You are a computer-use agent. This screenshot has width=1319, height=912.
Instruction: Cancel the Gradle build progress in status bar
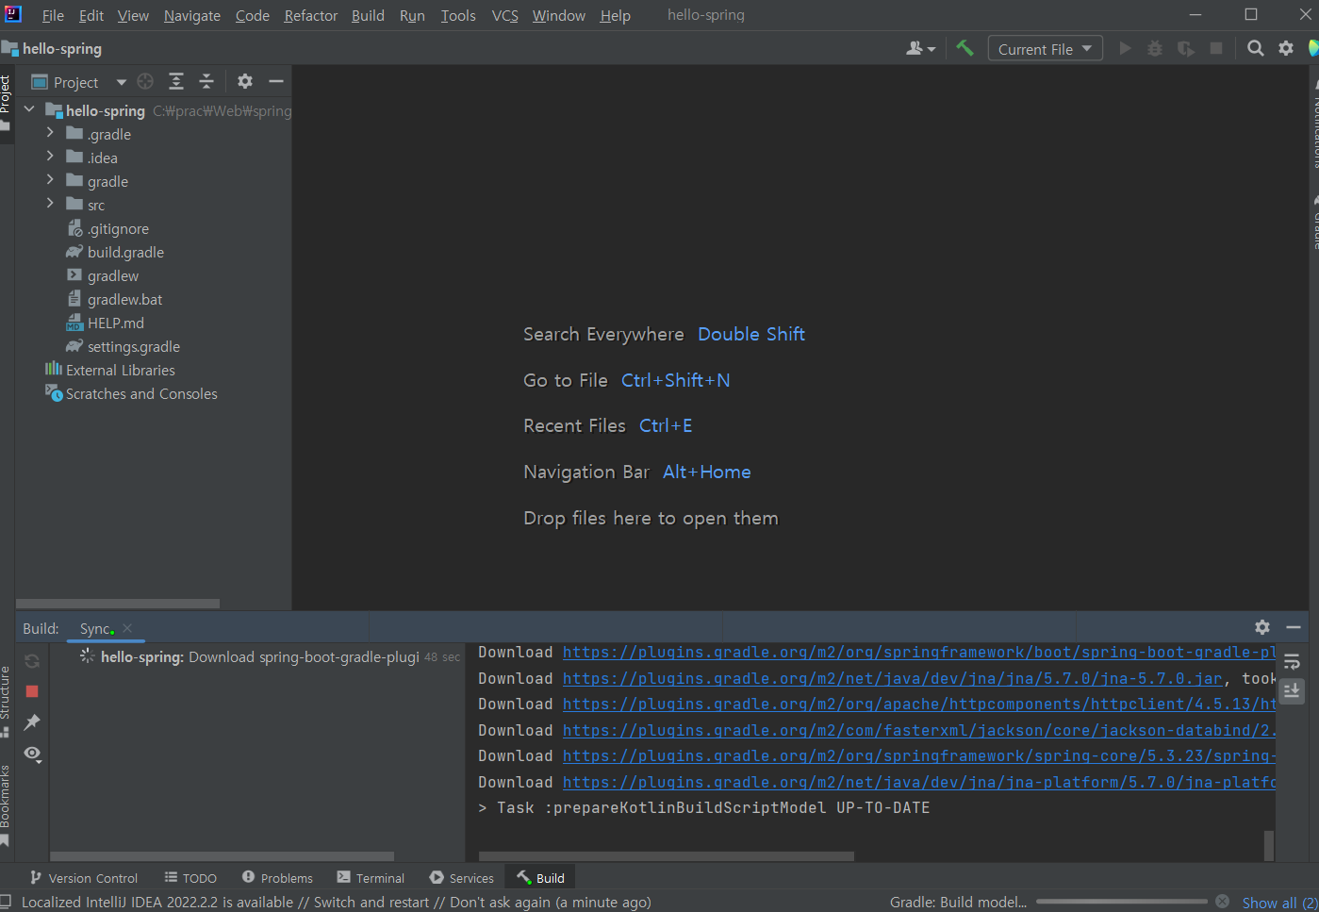[1222, 901]
